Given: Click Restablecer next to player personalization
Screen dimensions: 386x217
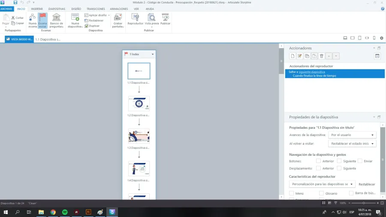Looking at the screenshot, I should (367, 184).
